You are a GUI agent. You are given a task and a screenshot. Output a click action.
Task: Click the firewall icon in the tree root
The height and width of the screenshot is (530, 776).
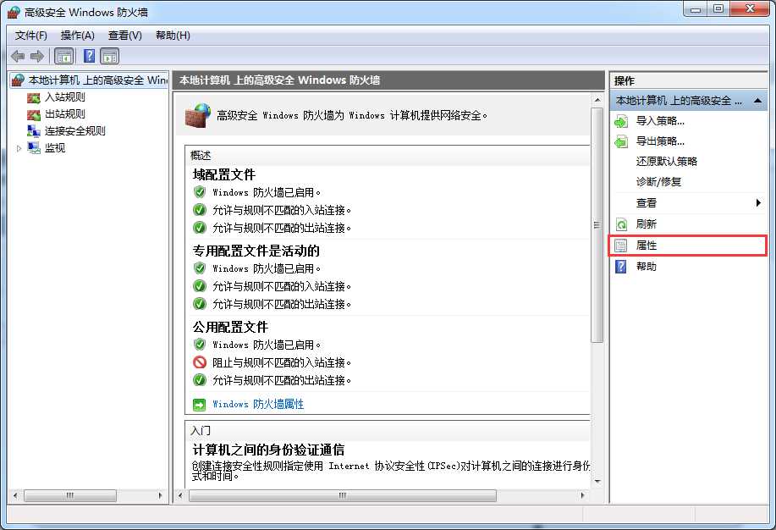18,80
